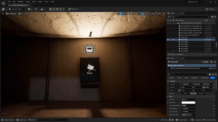This screenshot has height=122, width=218.
Task: Click the stop simulation button
Action: click(57, 9)
